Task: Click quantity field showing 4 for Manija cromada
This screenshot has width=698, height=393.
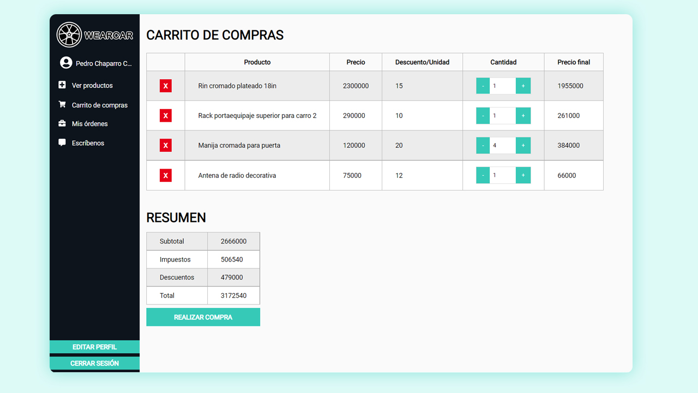Action: (x=503, y=145)
